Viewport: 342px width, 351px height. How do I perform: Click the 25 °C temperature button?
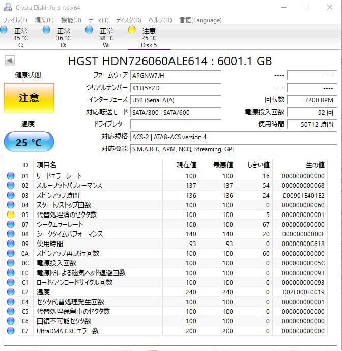pos(29,142)
